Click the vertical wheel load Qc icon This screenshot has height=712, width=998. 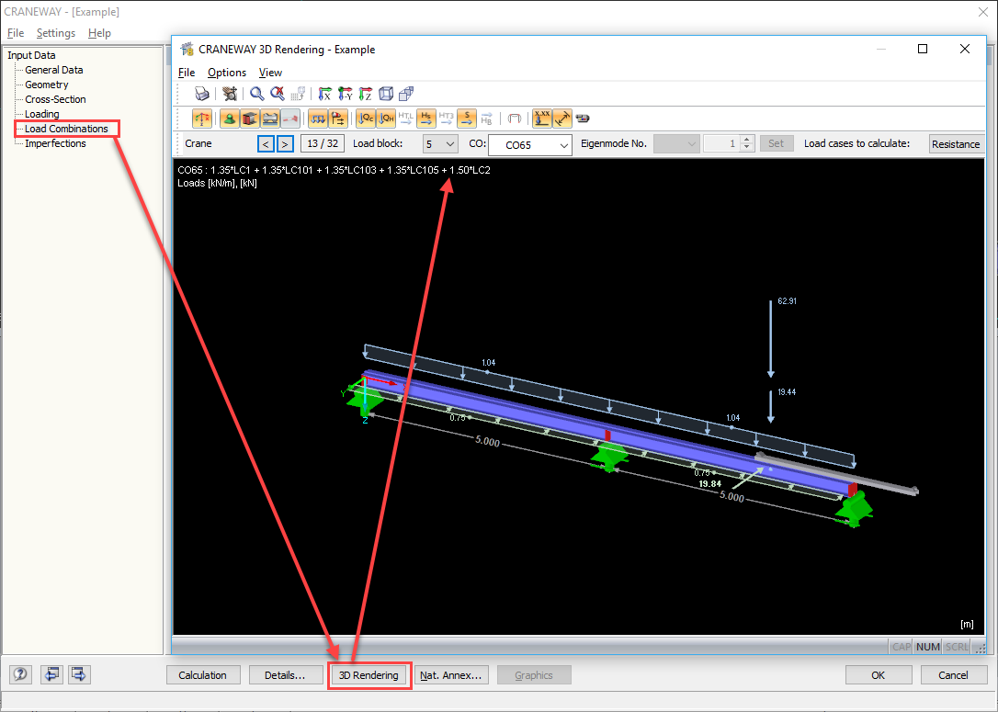(x=366, y=118)
